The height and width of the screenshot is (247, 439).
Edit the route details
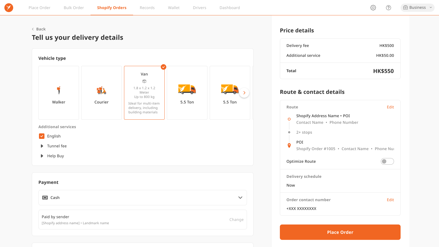pos(390,107)
